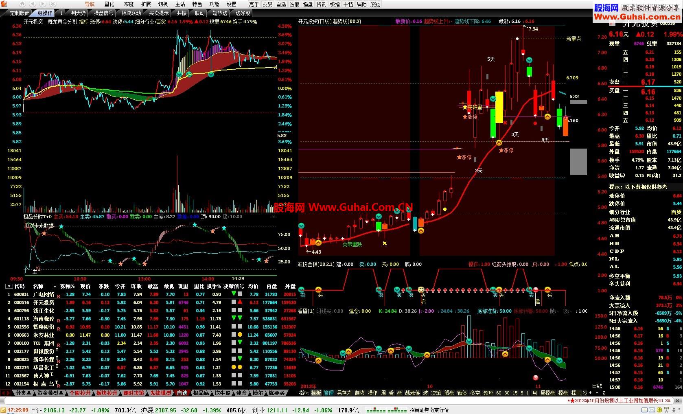Viewport: 683px width, 414px height.
Task: Close the news ticker bar
Action: click(677, 401)
